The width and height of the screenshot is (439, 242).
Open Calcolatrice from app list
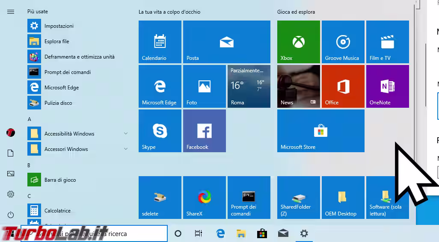click(x=78, y=210)
